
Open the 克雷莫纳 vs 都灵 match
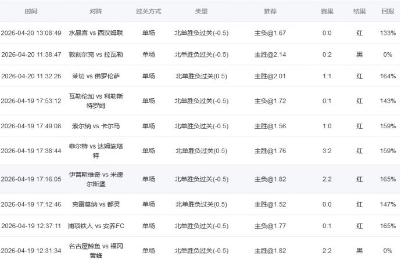(96, 204)
